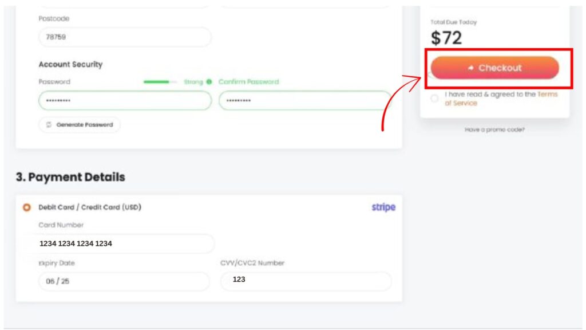Click the green info icon beside Strong
The image size is (586, 330).
pyautogui.click(x=209, y=82)
